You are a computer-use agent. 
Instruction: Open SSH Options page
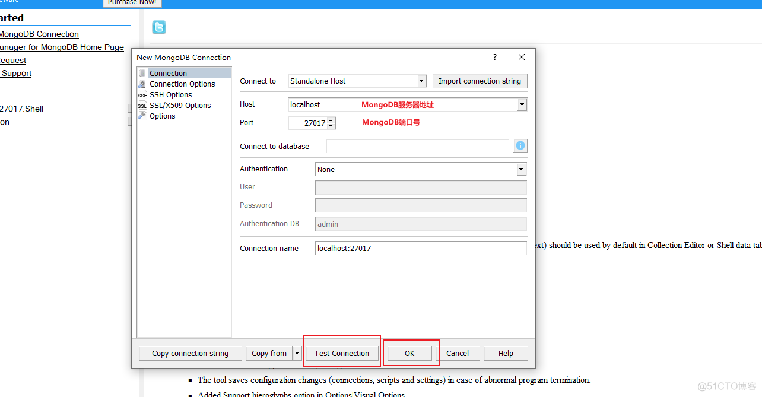(x=171, y=94)
